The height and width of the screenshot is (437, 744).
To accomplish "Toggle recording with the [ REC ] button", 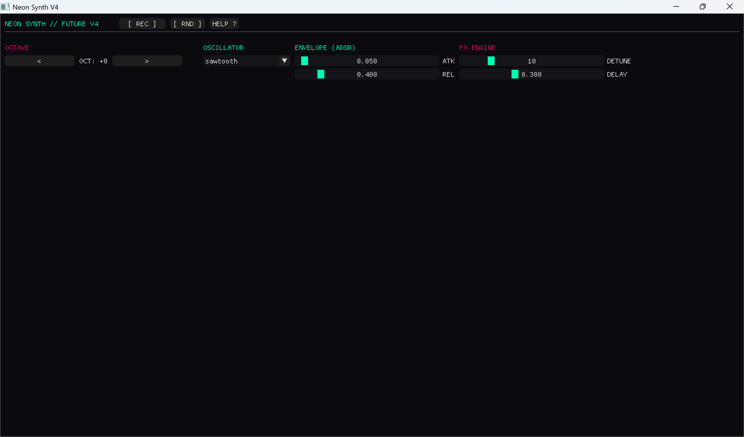I will [142, 24].
